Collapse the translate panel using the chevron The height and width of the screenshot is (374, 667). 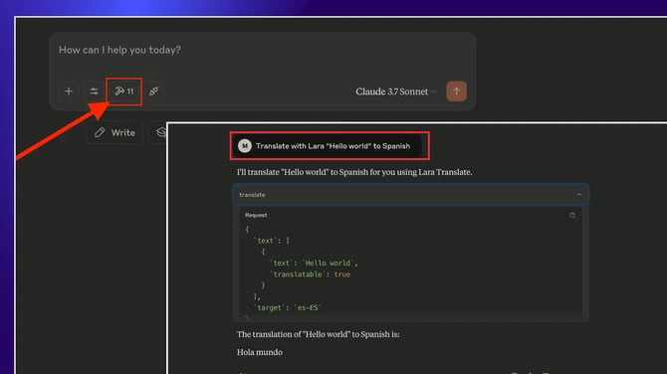pos(579,195)
